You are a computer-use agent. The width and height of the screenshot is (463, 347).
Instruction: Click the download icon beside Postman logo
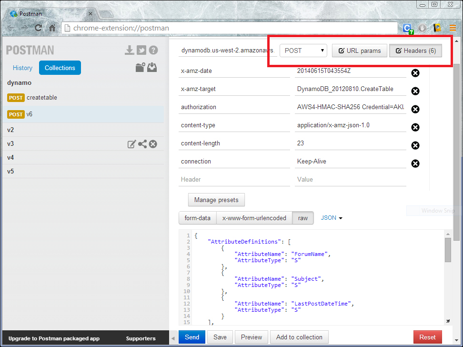click(130, 50)
